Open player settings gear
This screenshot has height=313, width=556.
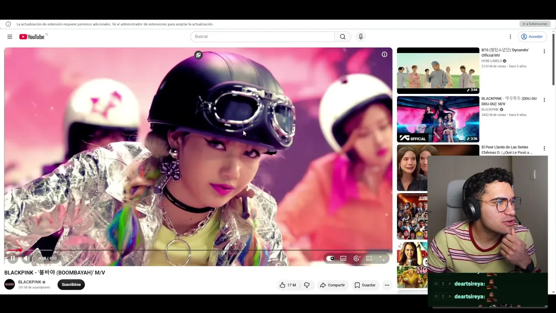[x=356, y=258]
